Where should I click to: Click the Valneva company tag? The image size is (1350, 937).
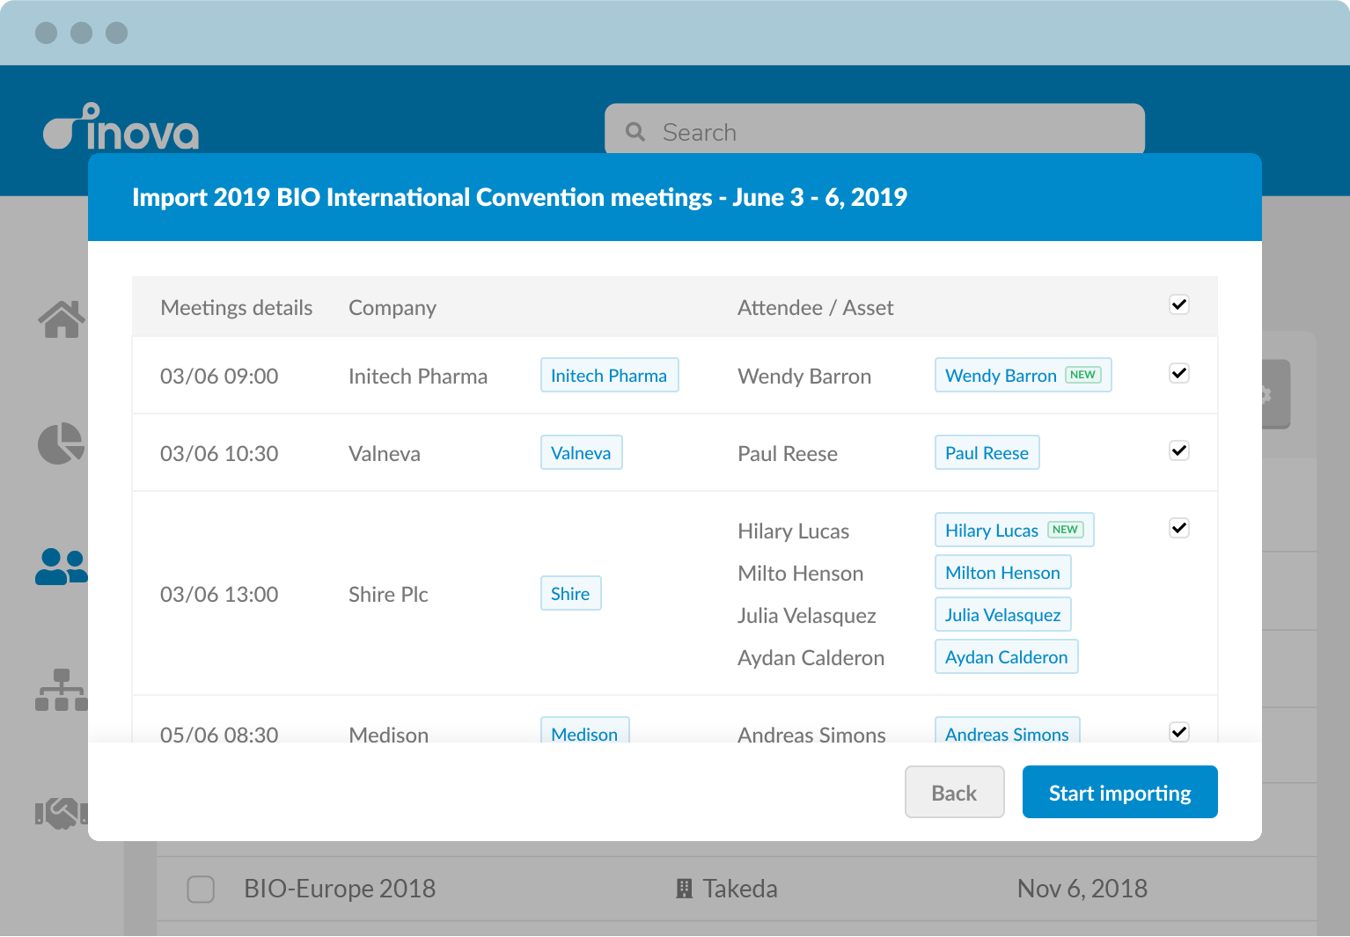coord(581,453)
